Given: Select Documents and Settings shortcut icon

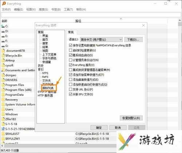Looking at the screenshot, I should pos(3,70).
